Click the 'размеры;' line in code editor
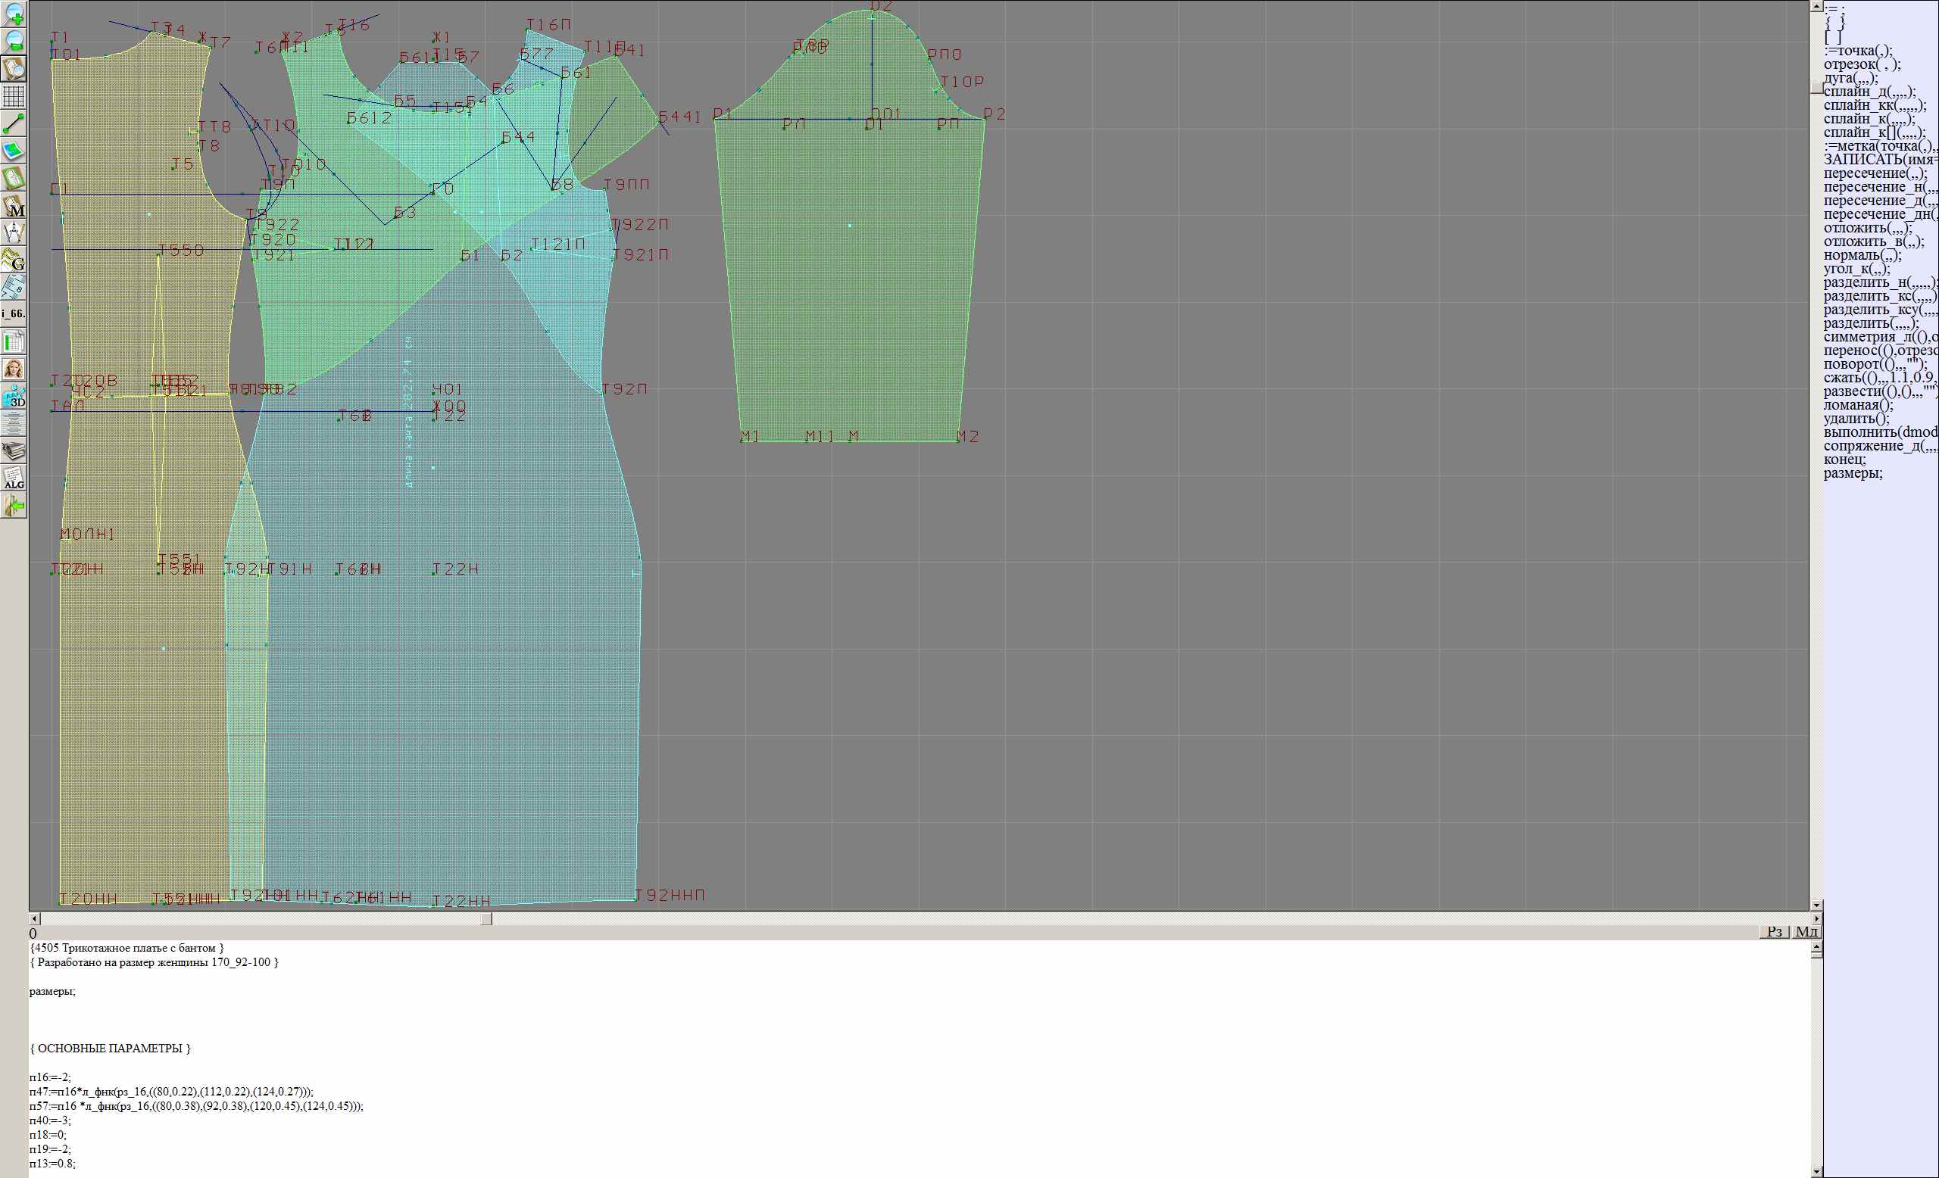 tap(53, 991)
